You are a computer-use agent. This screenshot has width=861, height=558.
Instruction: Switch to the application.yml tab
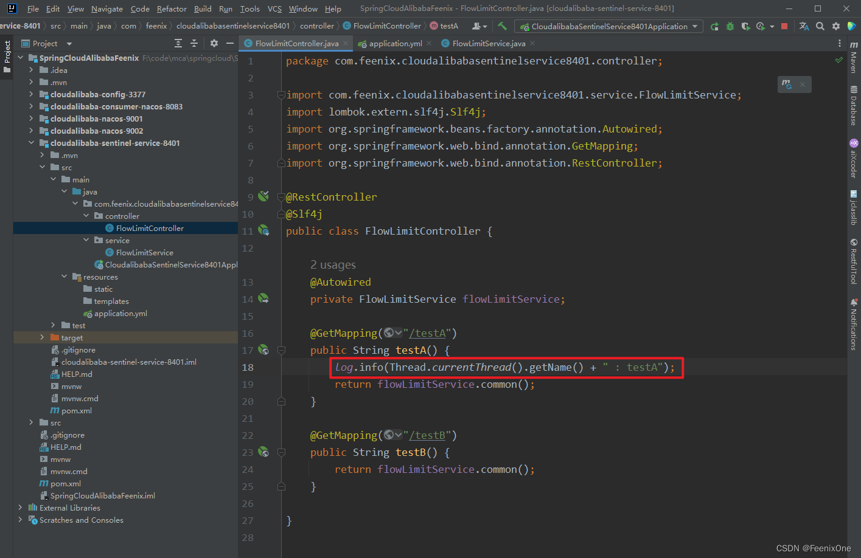[x=395, y=43]
